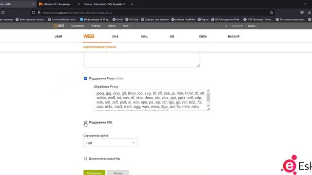Click the Редактирование домена heading
Image resolution: width=312 pixels, height=175 pixels.
[x=99, y=47]
